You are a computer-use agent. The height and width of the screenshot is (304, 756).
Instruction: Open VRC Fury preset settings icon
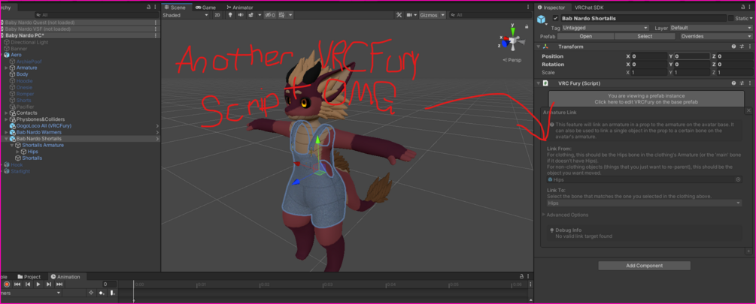coord(741,83)
